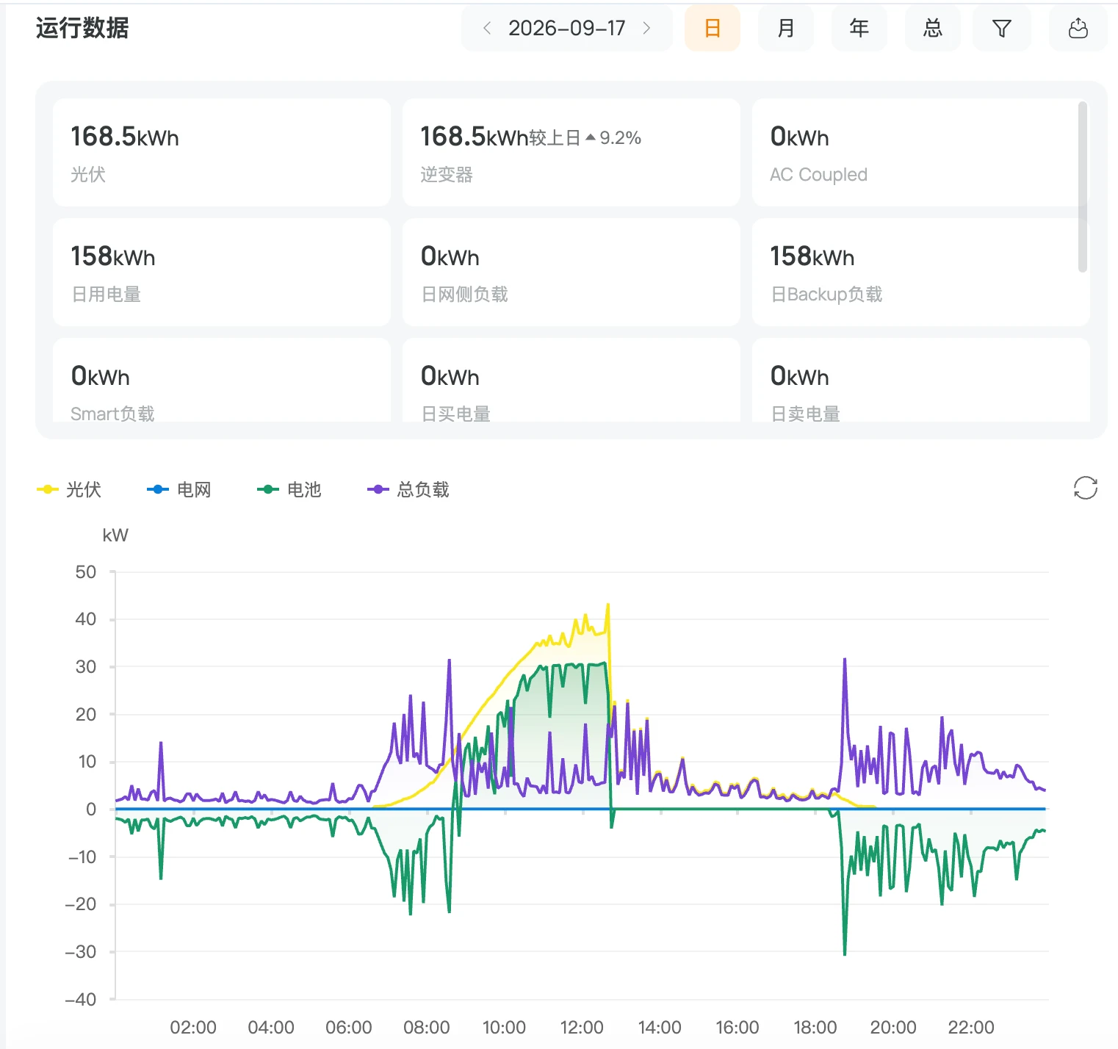Select the Smart负载 0kWh card
This screenshot has height=1049, width=1118.
pos(222,380)
